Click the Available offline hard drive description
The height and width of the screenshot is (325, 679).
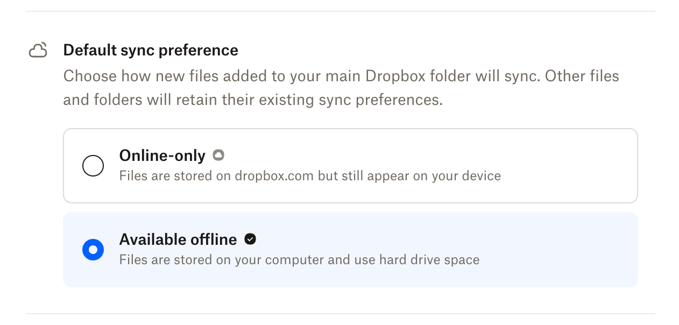click(x=299, y=260)
